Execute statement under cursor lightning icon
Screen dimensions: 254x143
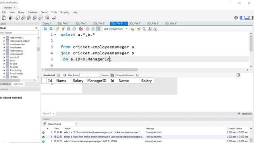pyautogui.click(x=63, y=29)
